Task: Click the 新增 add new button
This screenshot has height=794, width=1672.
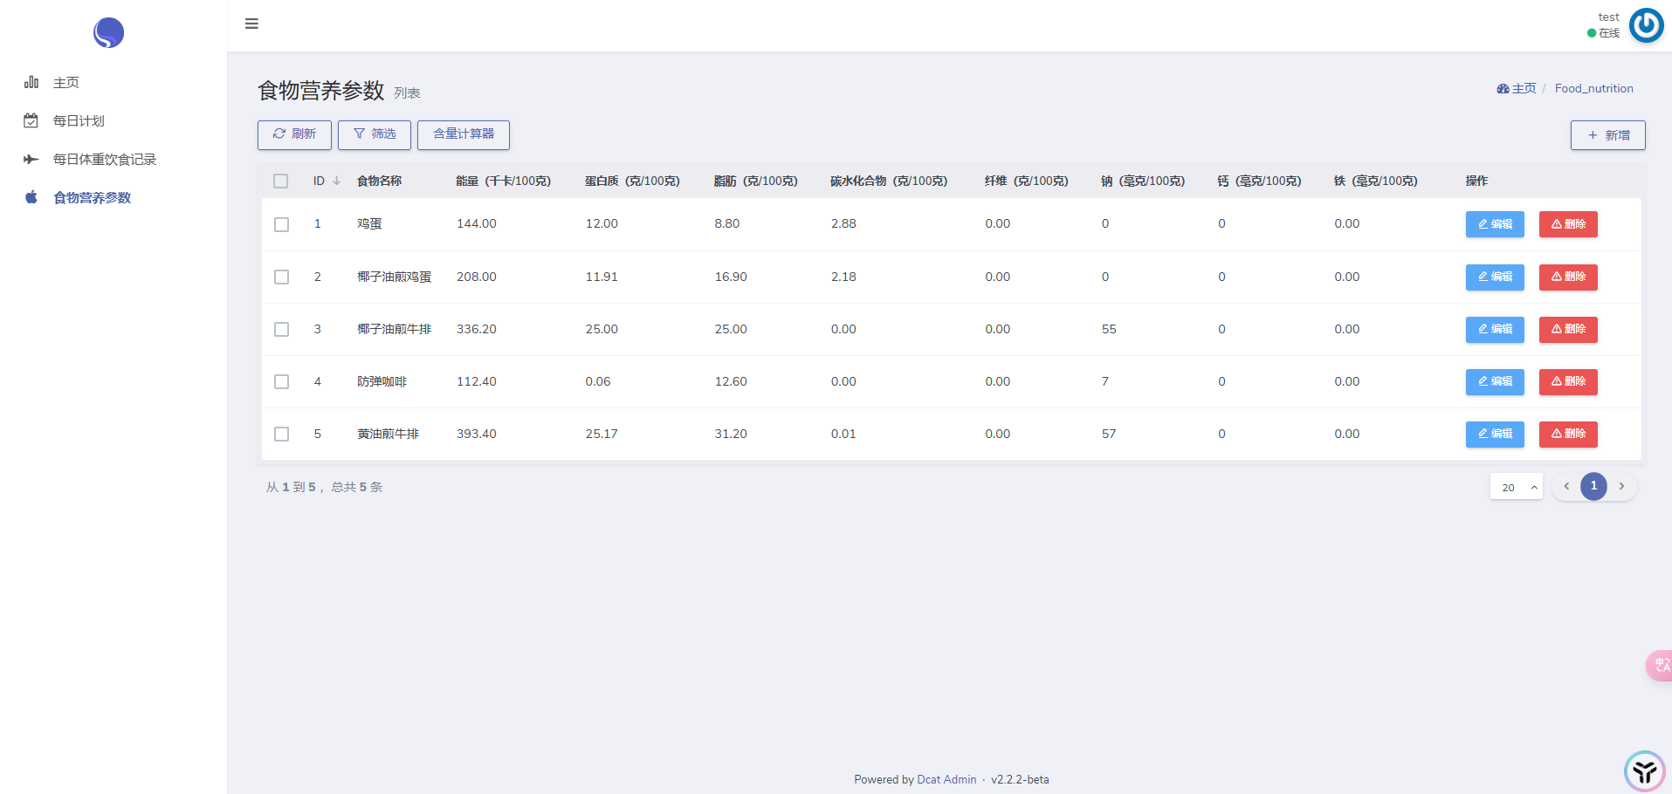Action: pyautogui.click(x=1608, y=135)
